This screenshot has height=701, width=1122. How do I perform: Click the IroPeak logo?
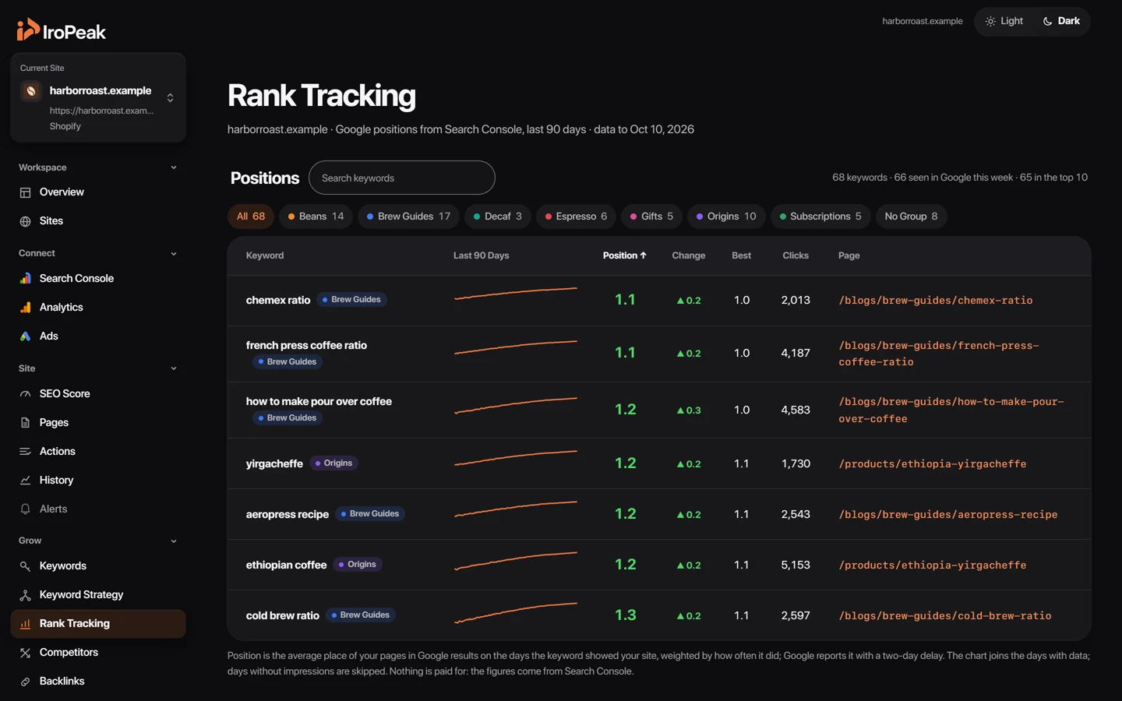coord(62,30)
